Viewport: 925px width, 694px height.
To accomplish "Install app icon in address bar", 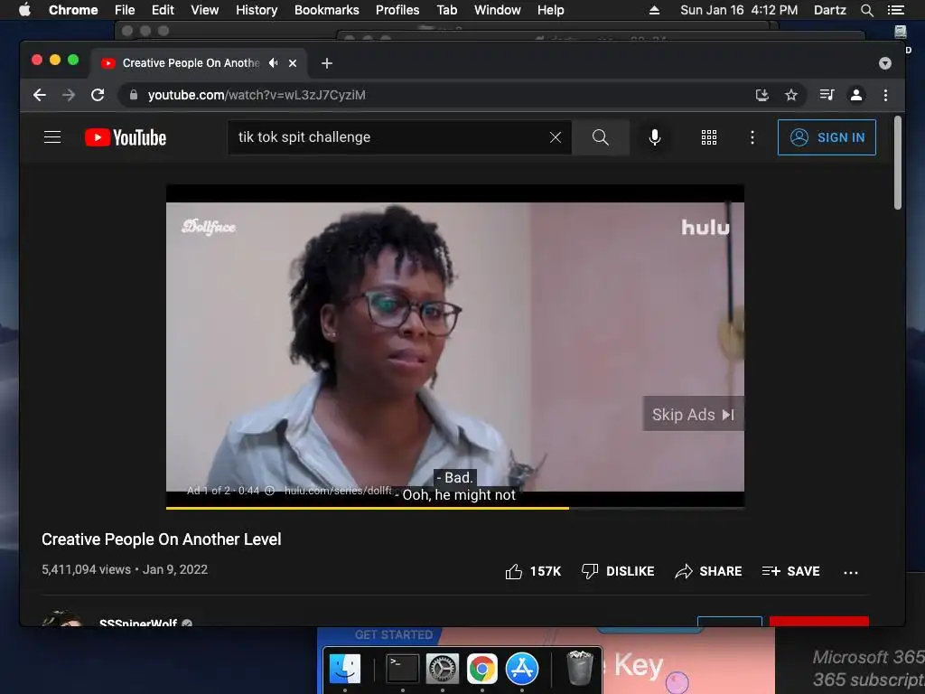I will tap(762, 95).
